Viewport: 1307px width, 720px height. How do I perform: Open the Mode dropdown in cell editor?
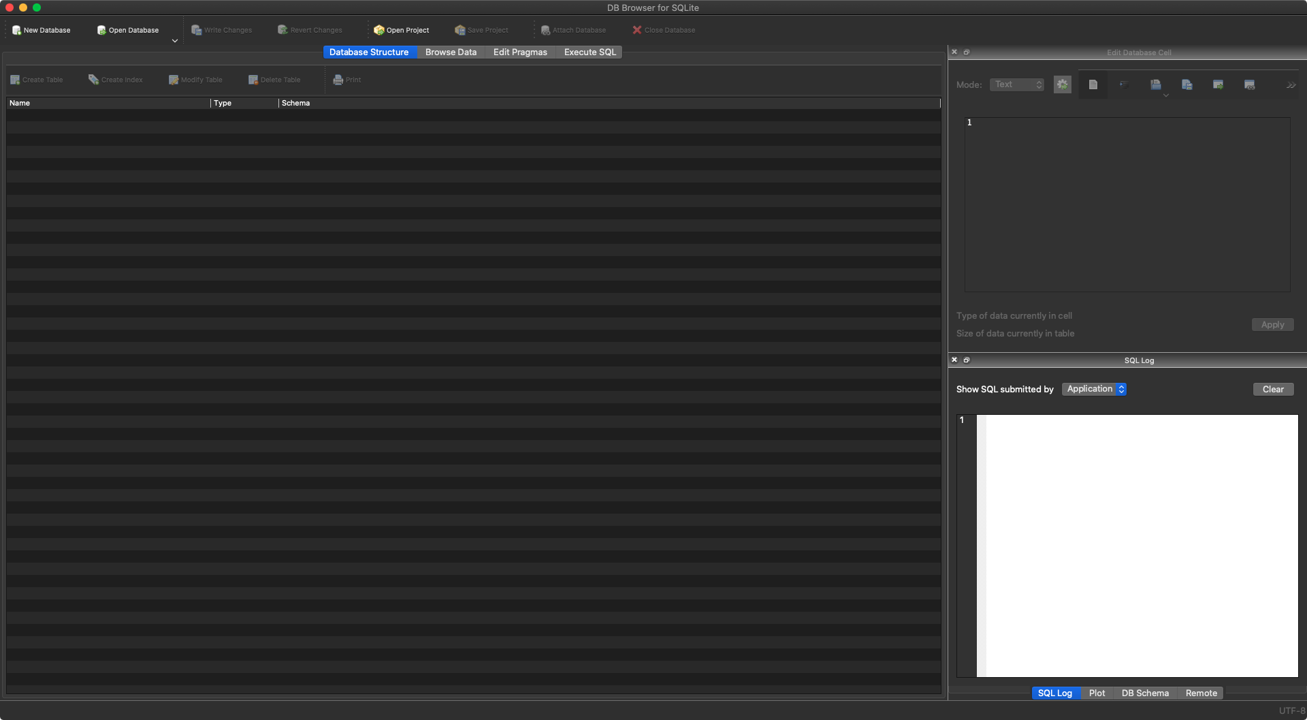[x=1016, y=84]
